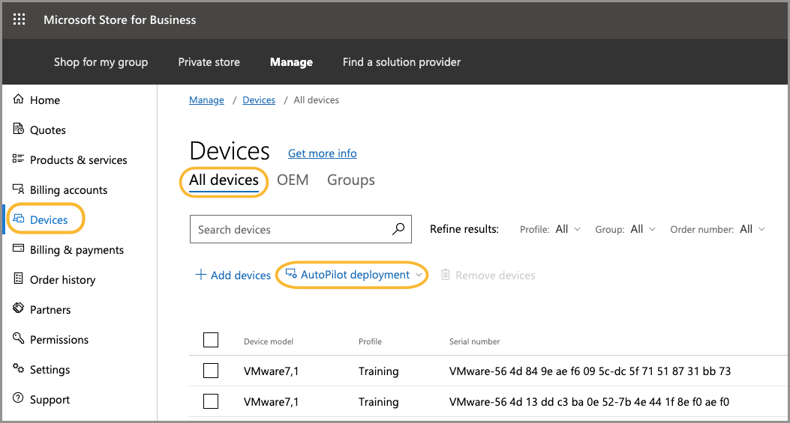Click the search magnifier icon
The width and height of the screenshot is (790, 423).
[398, 229]
